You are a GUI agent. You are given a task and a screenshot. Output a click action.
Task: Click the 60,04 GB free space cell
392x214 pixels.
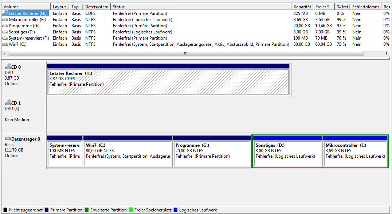(324, 44)
